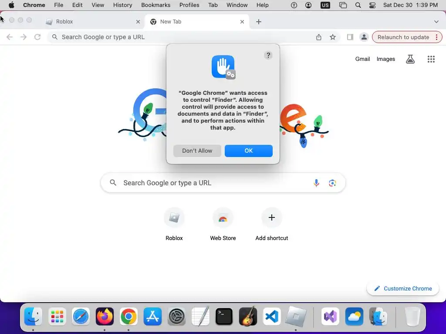The image size is (446, 334).
Task: Open Spotlight search in menu bar
Action: point(358,5)
